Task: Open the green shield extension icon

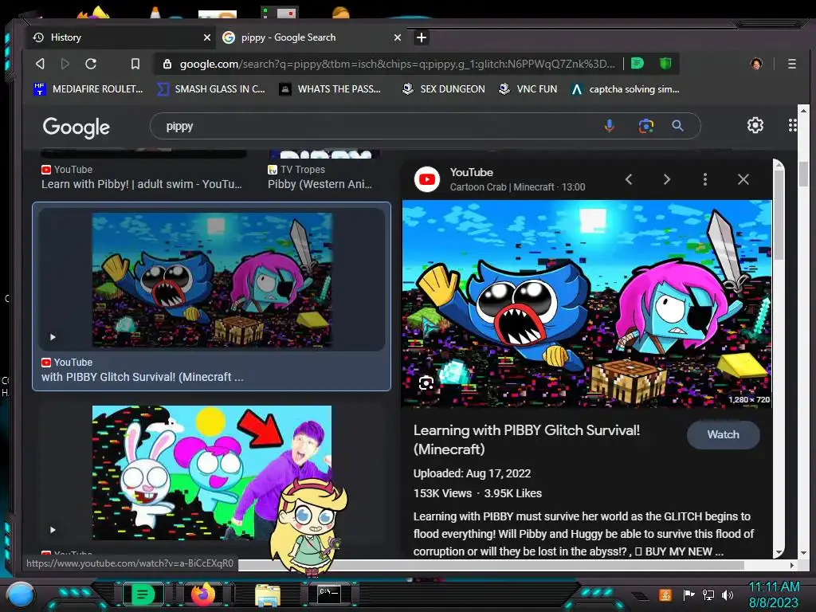Action: tap(665, 64)
